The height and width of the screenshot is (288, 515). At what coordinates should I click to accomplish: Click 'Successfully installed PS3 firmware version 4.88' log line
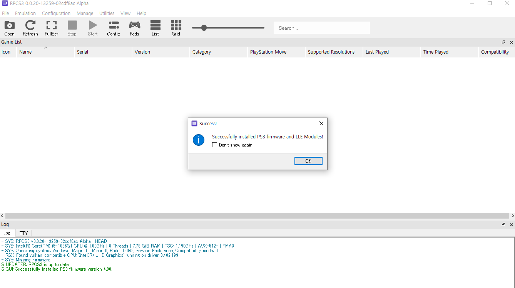57,269
